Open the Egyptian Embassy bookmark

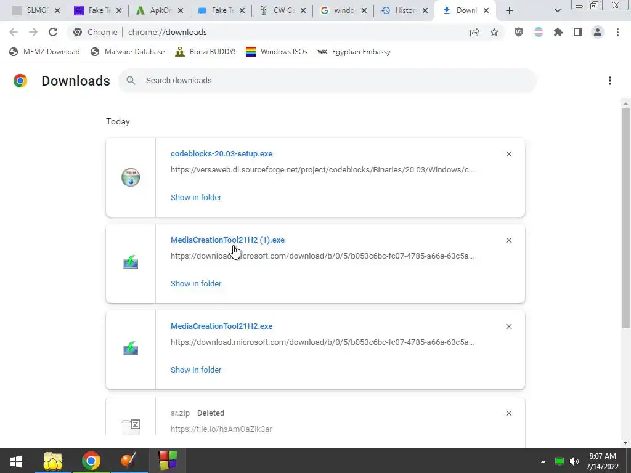click(x=354, y=52)
